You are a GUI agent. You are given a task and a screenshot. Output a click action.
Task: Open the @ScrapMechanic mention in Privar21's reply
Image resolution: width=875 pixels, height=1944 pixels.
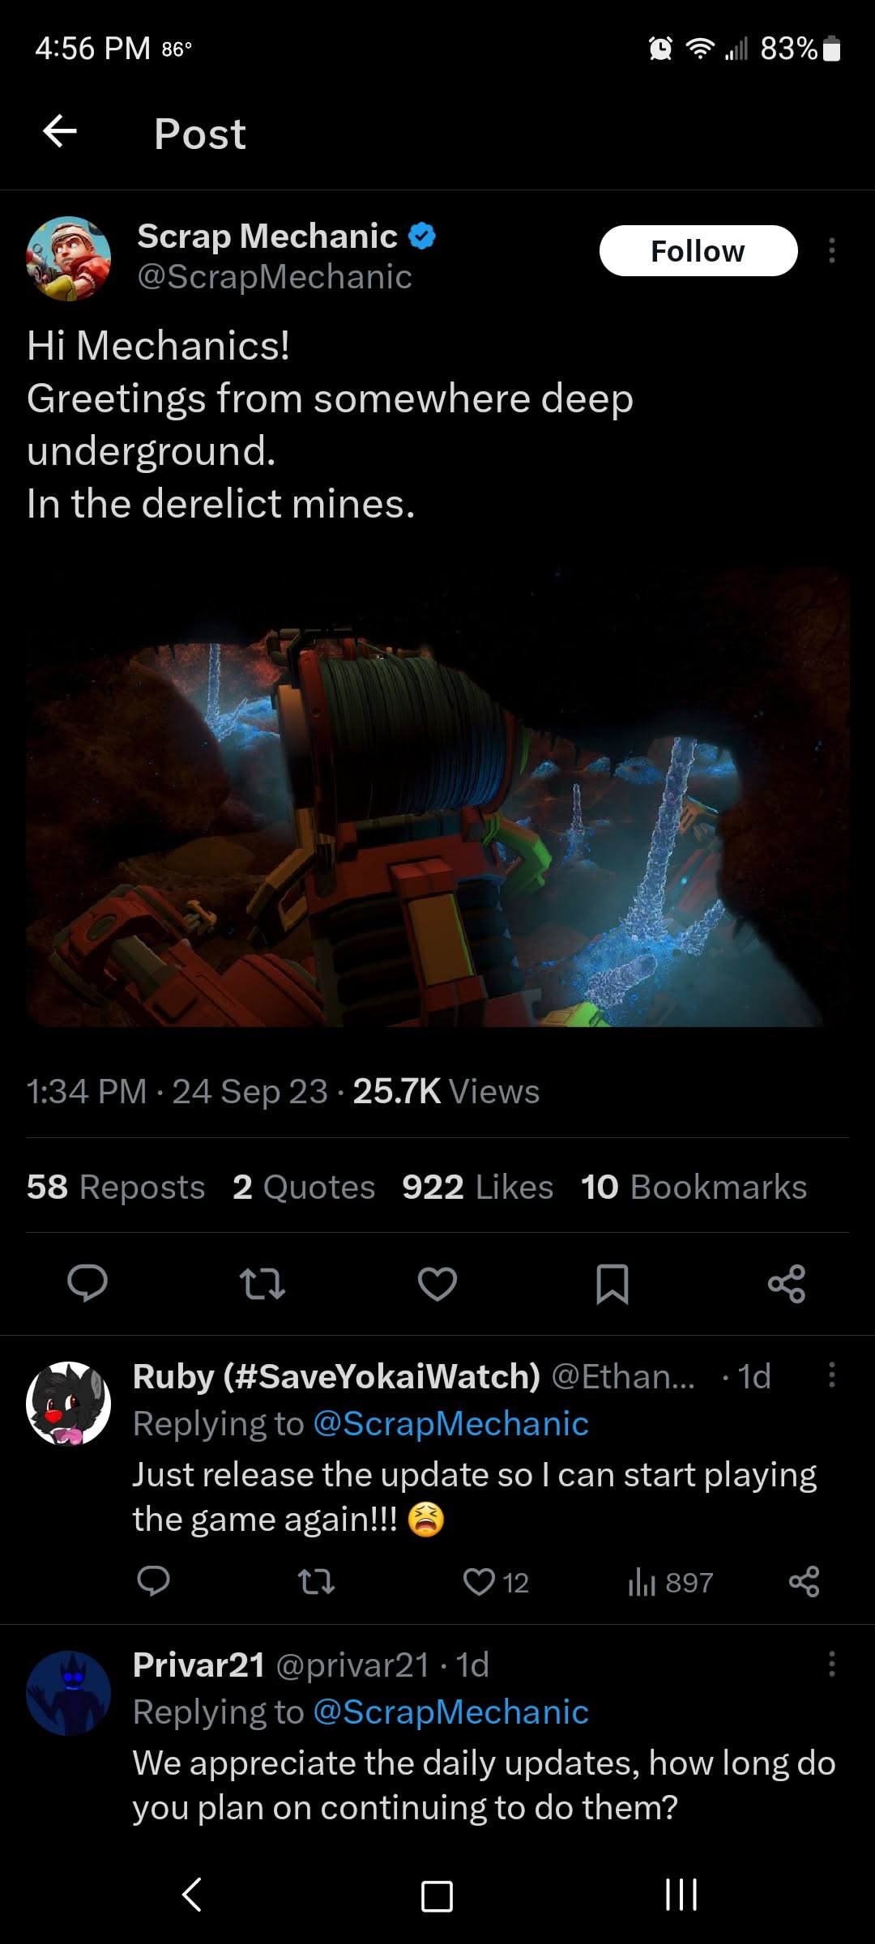click(x=450, y=1712)
